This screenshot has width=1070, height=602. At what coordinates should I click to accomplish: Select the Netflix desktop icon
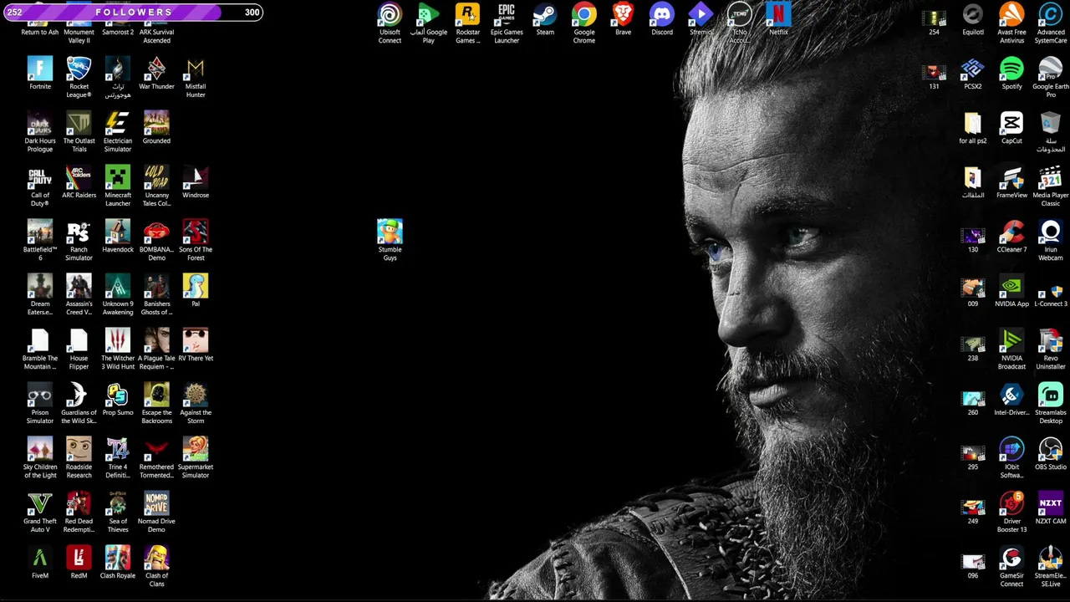tap(778, 14)
